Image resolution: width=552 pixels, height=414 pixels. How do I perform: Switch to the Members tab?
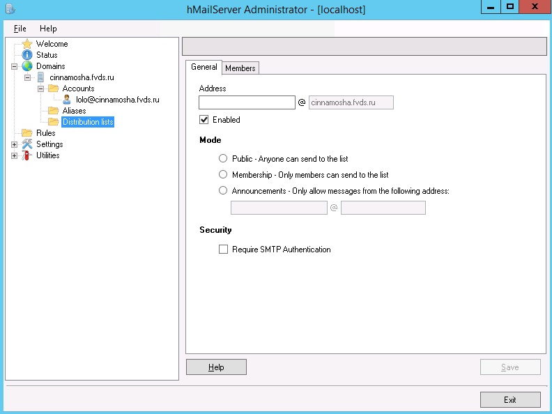pos(240,68)
